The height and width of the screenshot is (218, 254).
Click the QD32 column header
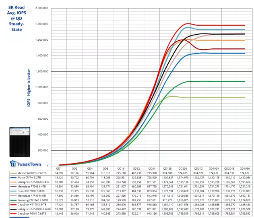coord(136,169)
